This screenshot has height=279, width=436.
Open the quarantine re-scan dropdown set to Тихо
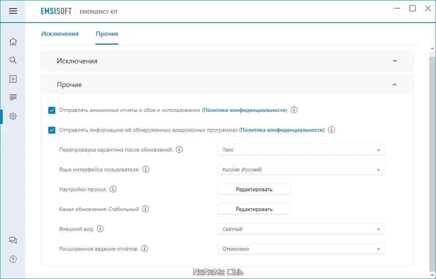(301, 150)
